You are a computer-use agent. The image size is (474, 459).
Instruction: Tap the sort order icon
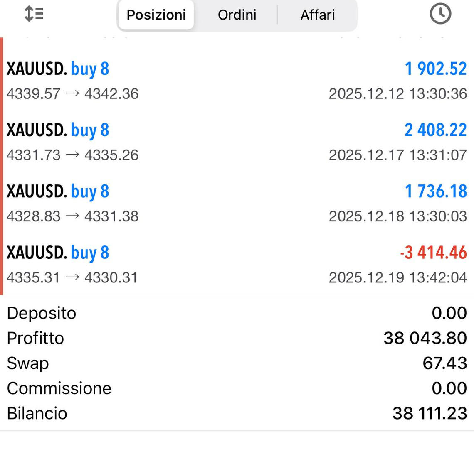coord(34,14)
